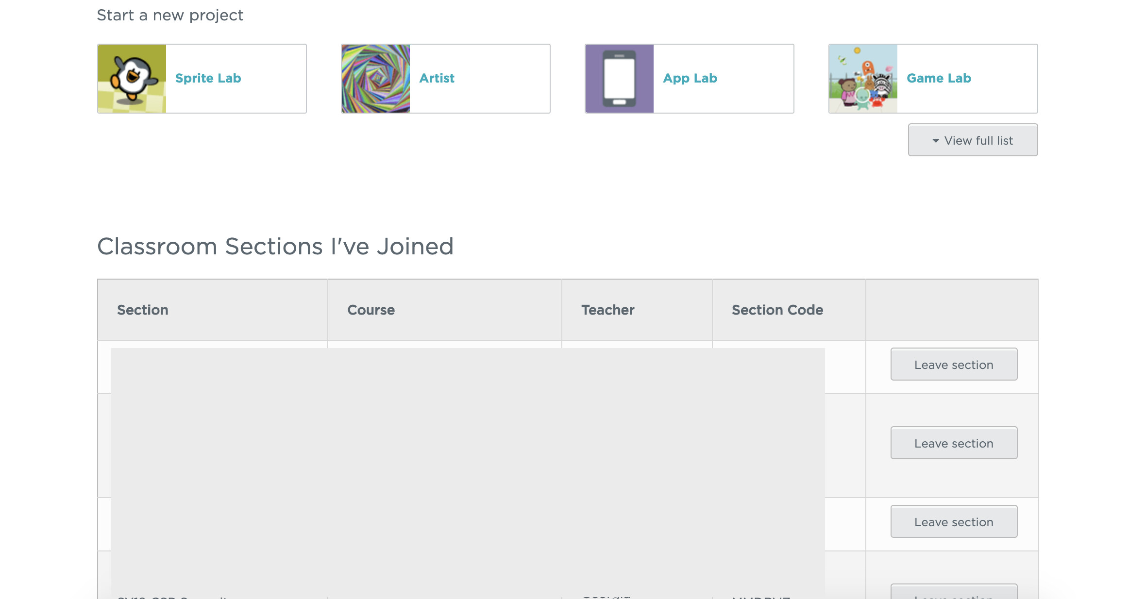This screenshot has width=1146, height=599.
Task: Click the Sprite Lab penguin icon
Action: [132, 79]
